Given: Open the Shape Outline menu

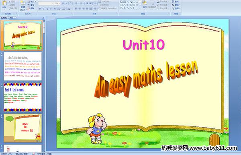Looking at the screenshot, I should pos(163,5).
